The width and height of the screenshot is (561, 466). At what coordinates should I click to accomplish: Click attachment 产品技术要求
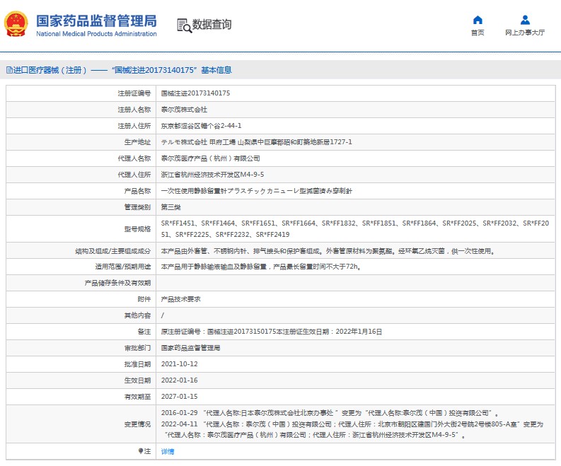180,299
